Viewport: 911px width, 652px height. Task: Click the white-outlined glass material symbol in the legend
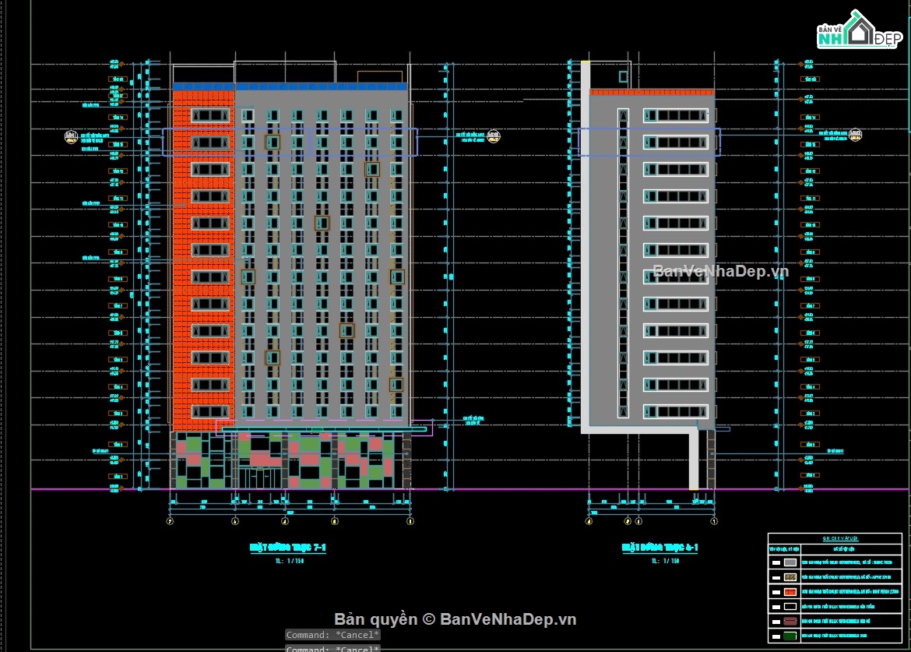coord(790,606)
